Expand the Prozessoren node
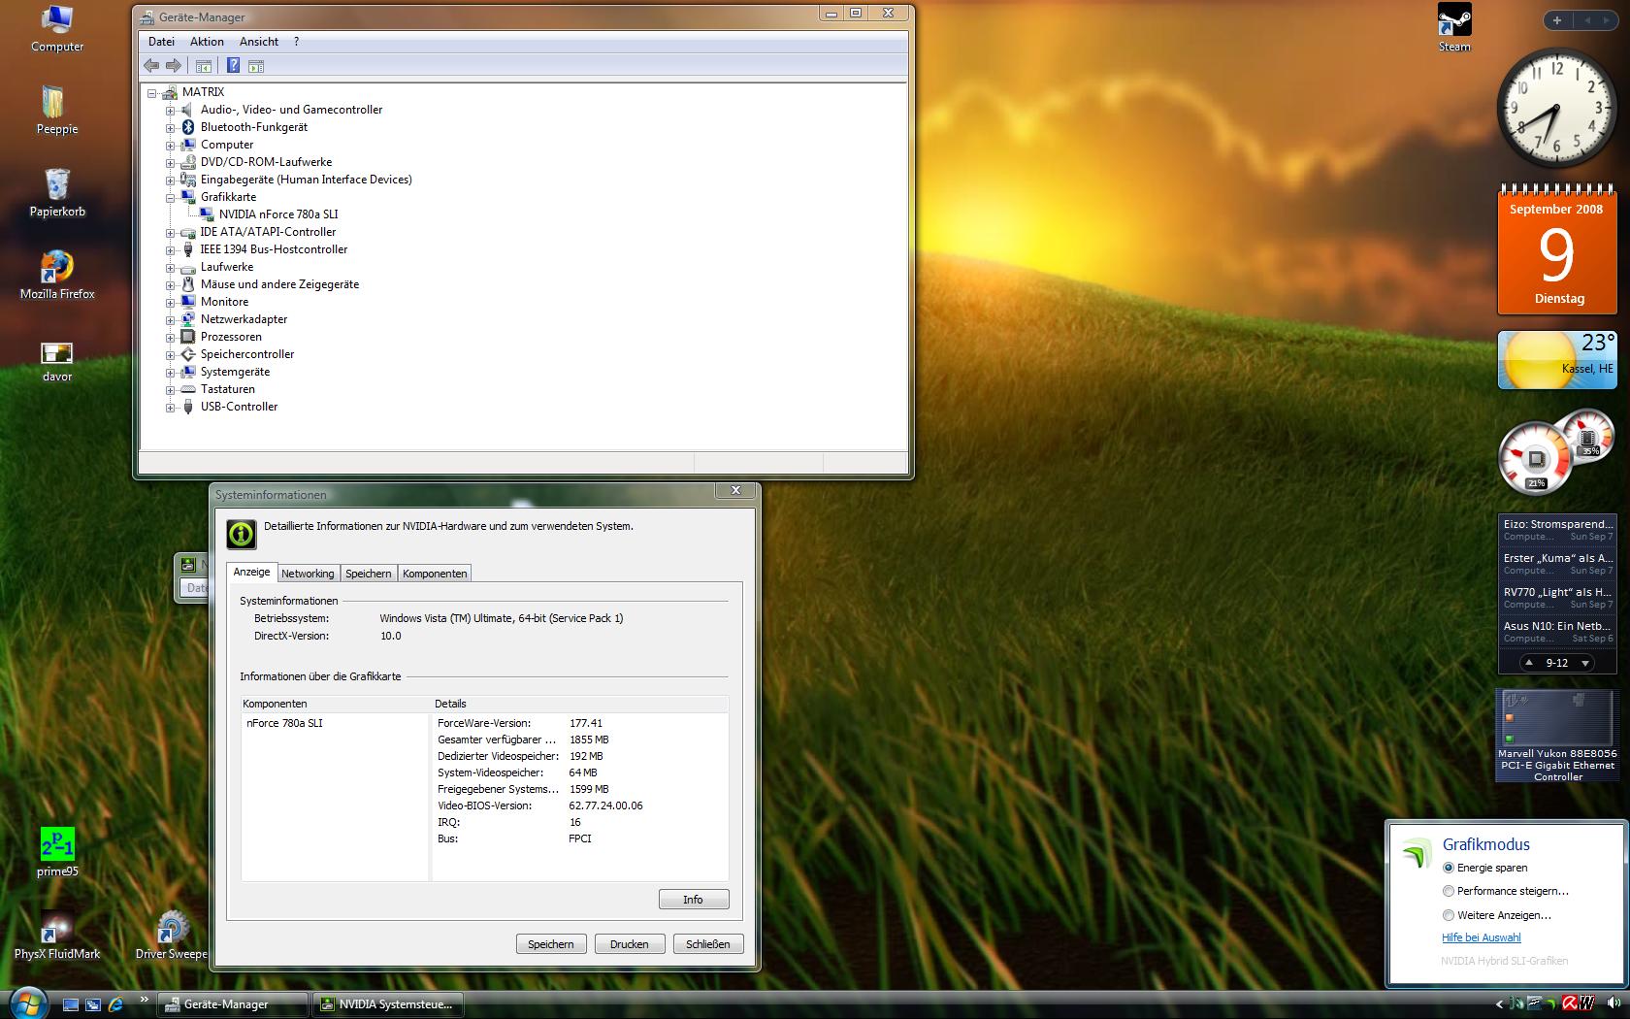Image resolution: width=1630 pixels, height=1019 pixels. [x=170, y=338]
